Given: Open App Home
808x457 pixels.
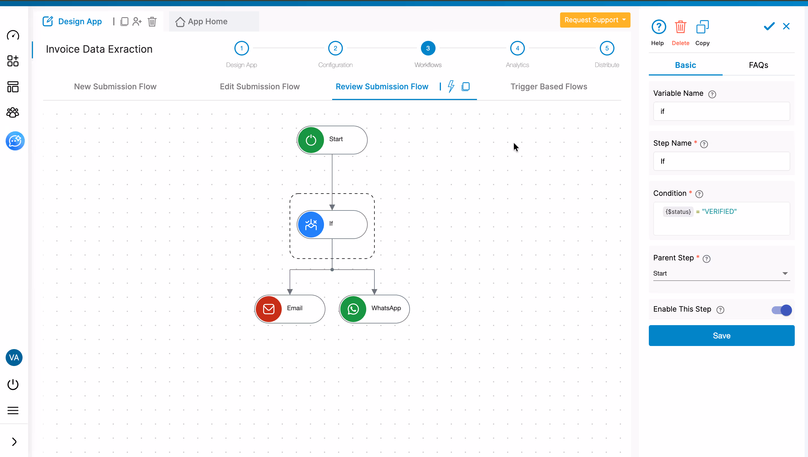Looking at the screenshot, I should point(201,21).
